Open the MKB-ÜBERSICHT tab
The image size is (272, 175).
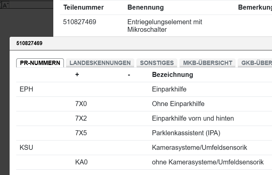[207, 63]
